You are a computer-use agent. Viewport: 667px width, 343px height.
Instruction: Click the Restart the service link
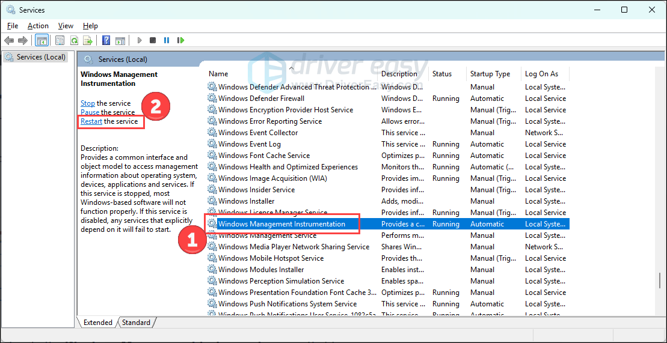click(91, 121)
